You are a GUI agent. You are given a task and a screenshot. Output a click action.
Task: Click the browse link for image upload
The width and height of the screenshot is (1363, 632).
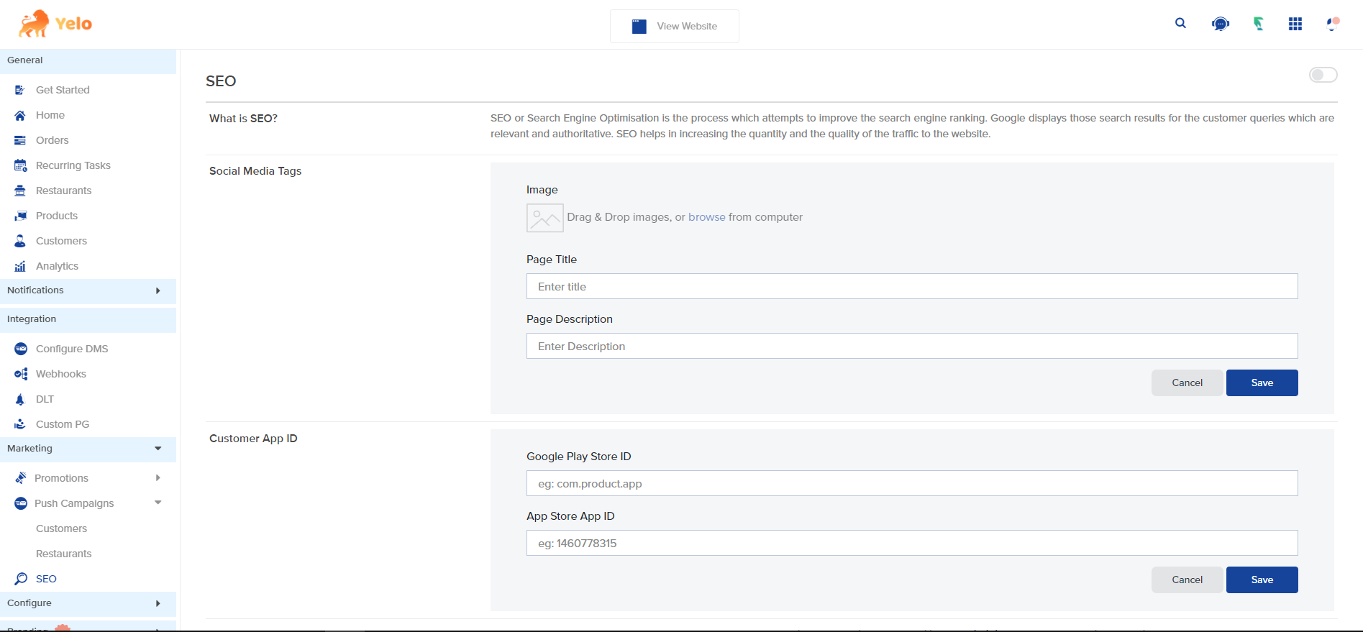706,217
